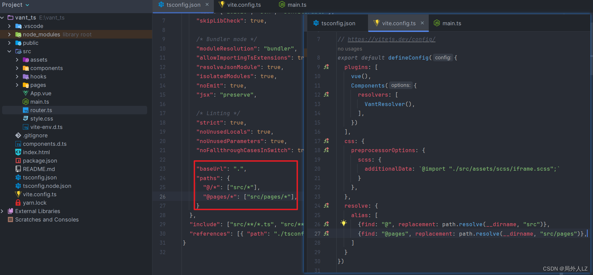The width and height of the screenshot is (593, 275).
Task: Click the intention lightbulb on line 26
Action: 343,223
